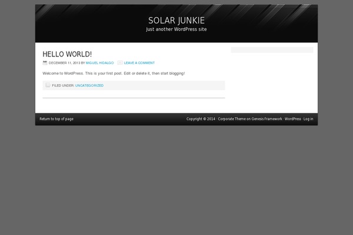Click the Welcome to WordPress paragraph
The image size is (353, 235).
click(114, 73)
